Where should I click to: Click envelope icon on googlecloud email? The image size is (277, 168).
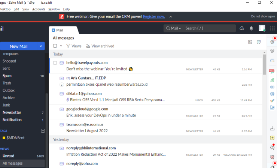click(61, 109)
